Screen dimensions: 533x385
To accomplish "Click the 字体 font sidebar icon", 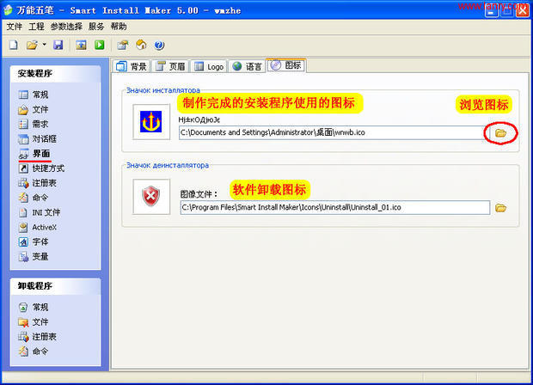I will 23,241.
